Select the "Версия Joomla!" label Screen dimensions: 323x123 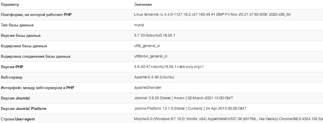click(16, 98)
